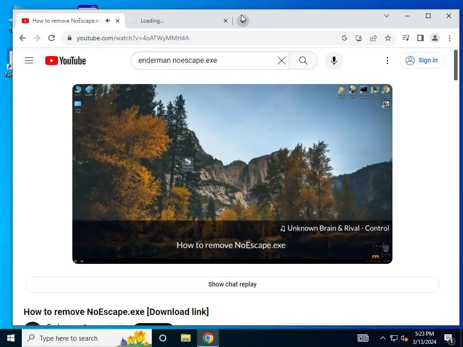Close the How to remove NoEscape tab

coord(118,21)
